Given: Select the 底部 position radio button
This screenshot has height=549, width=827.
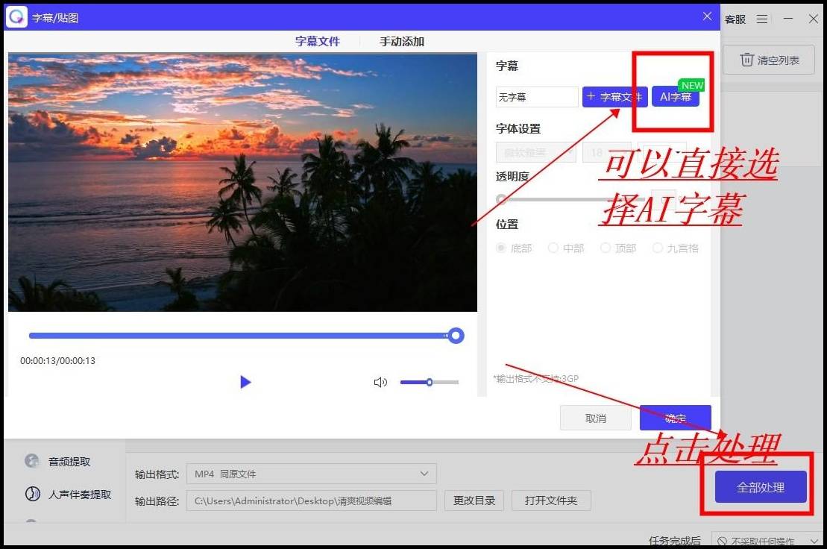Looking at the screenshot, I should [501, 248].
